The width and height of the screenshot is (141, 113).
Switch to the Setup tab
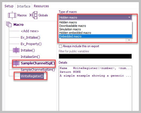coord(9,6)
